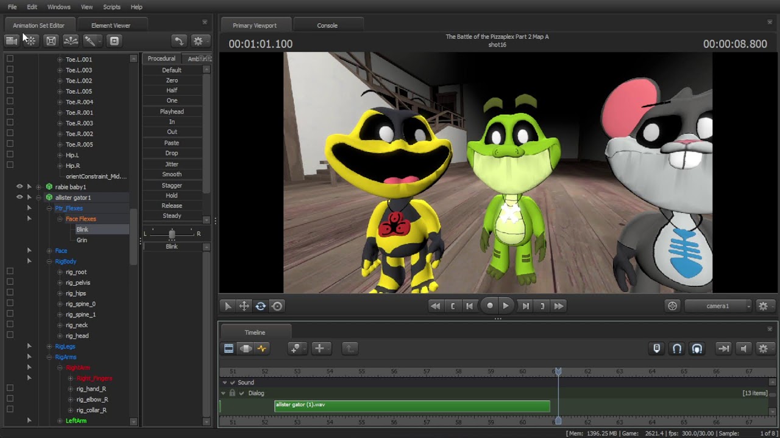Image resolution: width=780 pixels, height=438 pixels.
Task: Switch to the Console tab
Action: [327, 26]
